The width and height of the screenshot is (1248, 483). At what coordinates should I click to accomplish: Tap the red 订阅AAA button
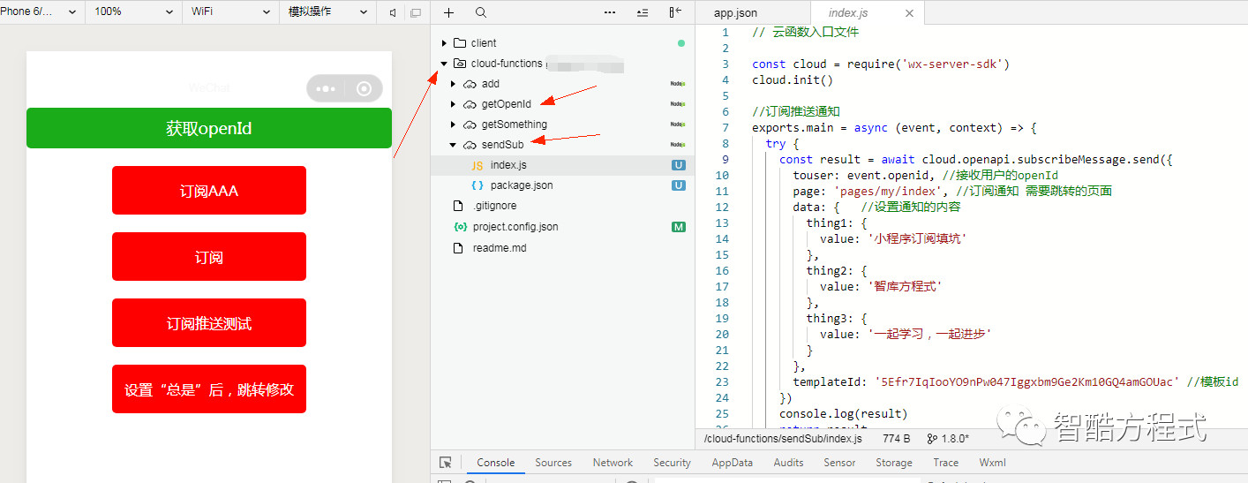[x=209, y=191]
